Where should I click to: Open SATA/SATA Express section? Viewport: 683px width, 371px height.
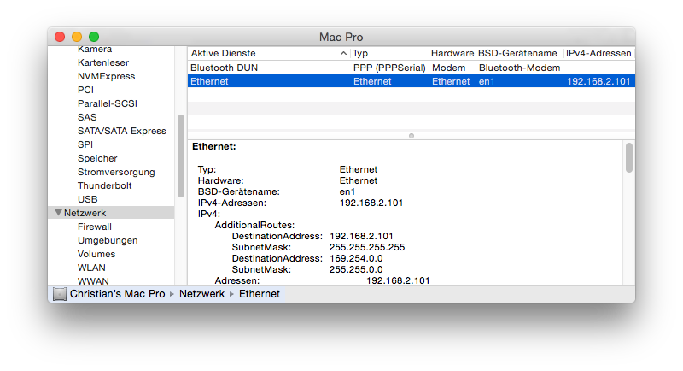coord(122,131)
